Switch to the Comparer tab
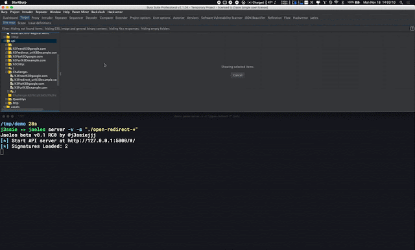The height and width of the screenshot is (250, 415). tap(106, 17)
